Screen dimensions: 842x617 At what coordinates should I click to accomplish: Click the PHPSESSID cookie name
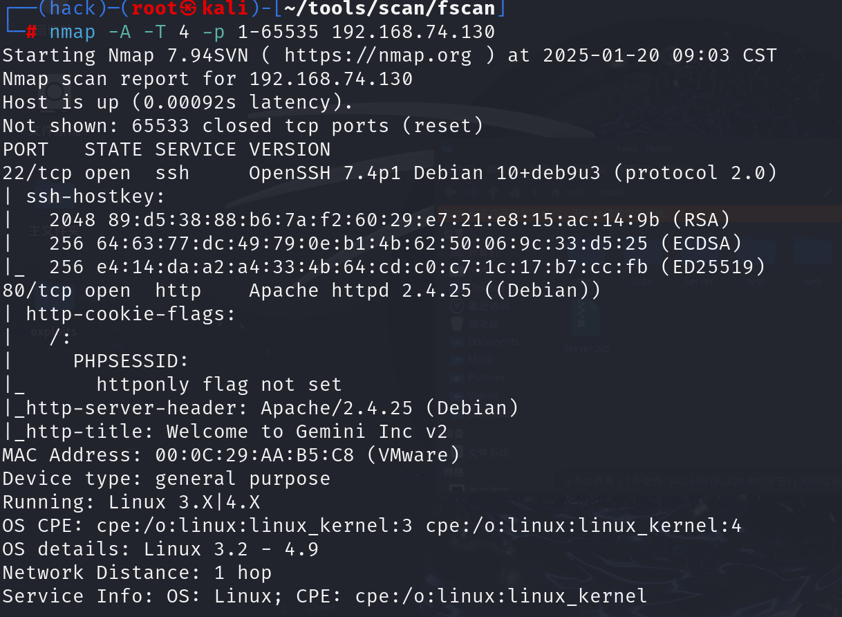pos(131,361)
